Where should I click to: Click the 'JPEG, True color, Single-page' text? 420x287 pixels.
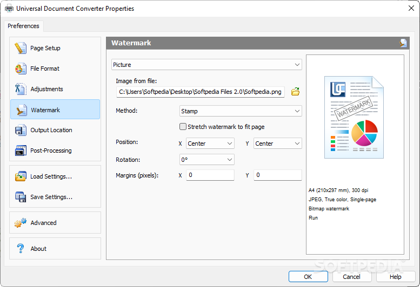click(x=342, y=200)
